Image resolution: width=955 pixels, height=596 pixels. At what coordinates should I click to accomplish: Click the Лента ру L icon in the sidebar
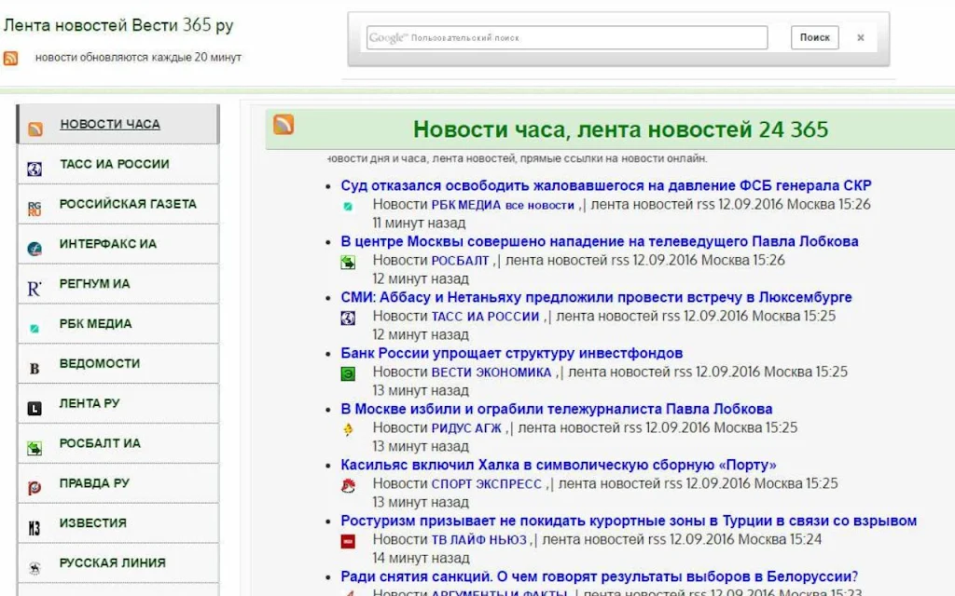tap(35, 408)
